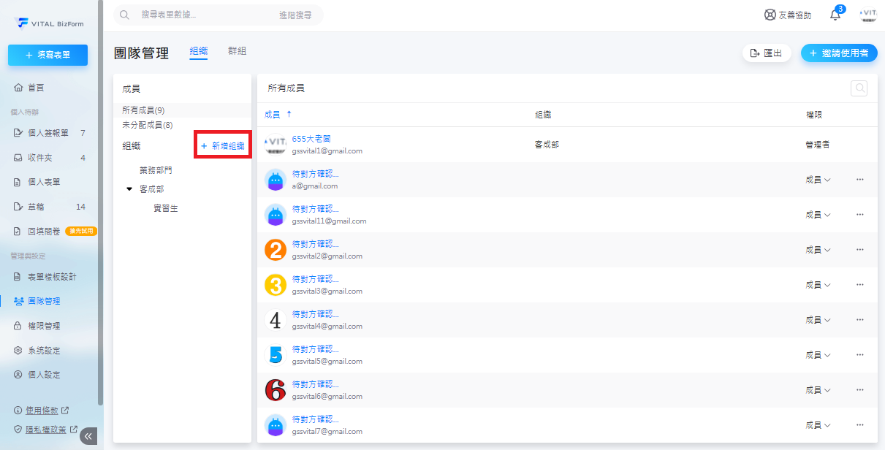Open more options for a@gmail.com member
The height and width of the screenshot is (450, 885).
pos(859,180)
